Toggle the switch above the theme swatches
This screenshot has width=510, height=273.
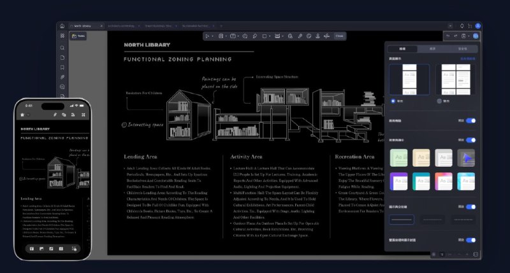pos(470,139)
